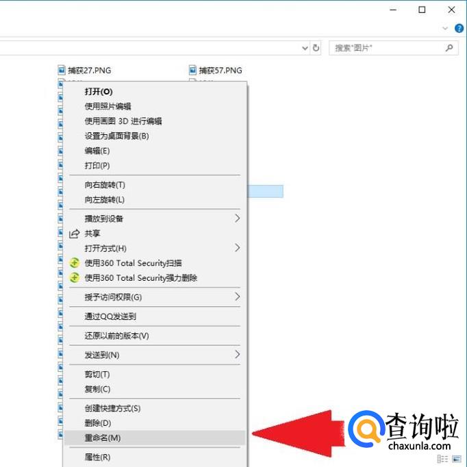The height and width of the screenshot is (467, 467).
Task: Switch to details view layout
Action: [x=442, y=459]
